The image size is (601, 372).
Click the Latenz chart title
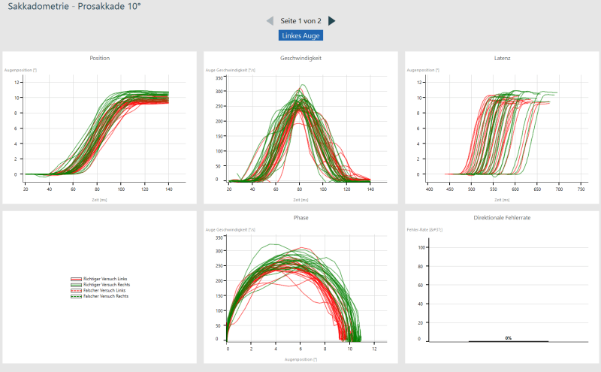coord(503,58)
